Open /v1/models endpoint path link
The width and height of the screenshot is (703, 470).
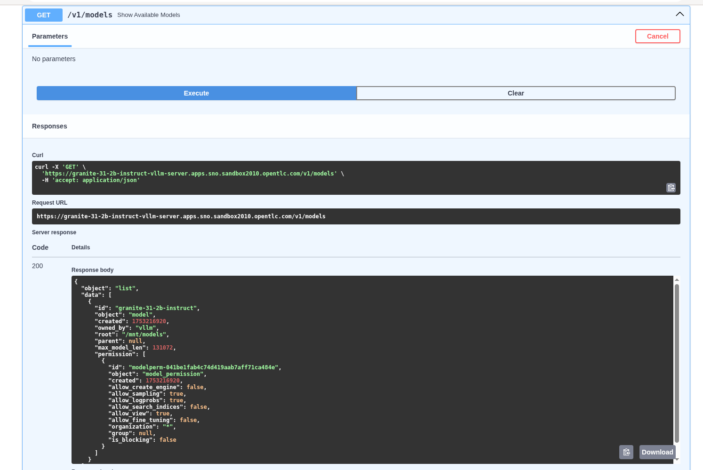tap(90, 15)
